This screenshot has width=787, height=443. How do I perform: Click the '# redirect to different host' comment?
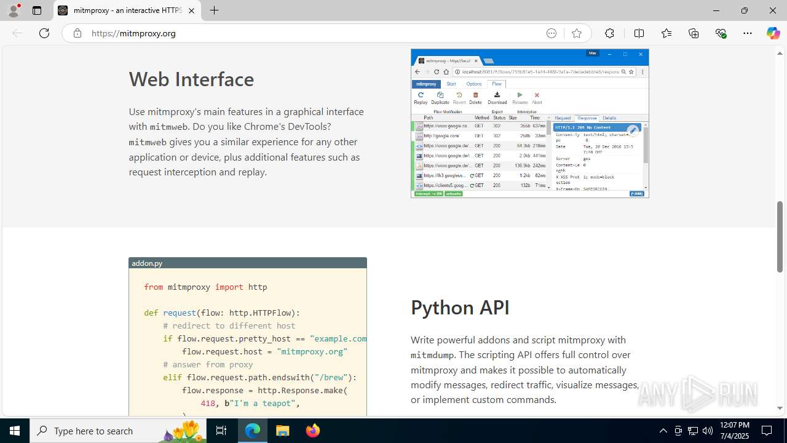(x=229, y=325)
